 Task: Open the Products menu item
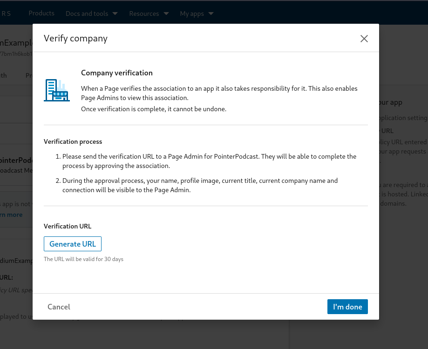coord(41,13)
